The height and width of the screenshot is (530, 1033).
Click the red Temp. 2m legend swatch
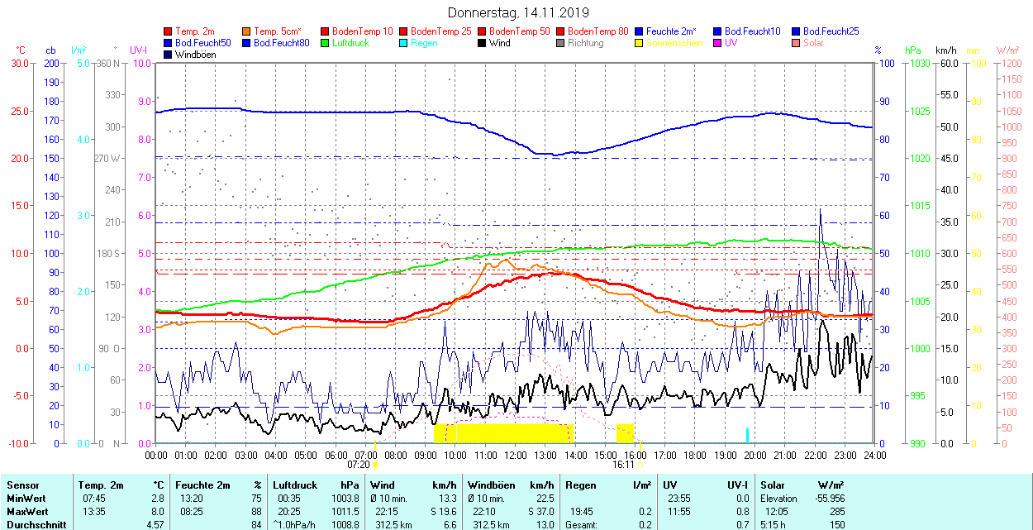pyautogui.click(x=169, y=31)
